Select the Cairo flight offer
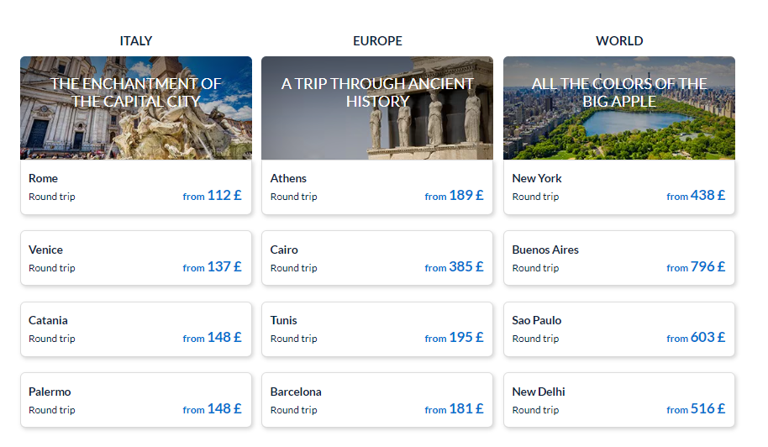 (376, 258)
